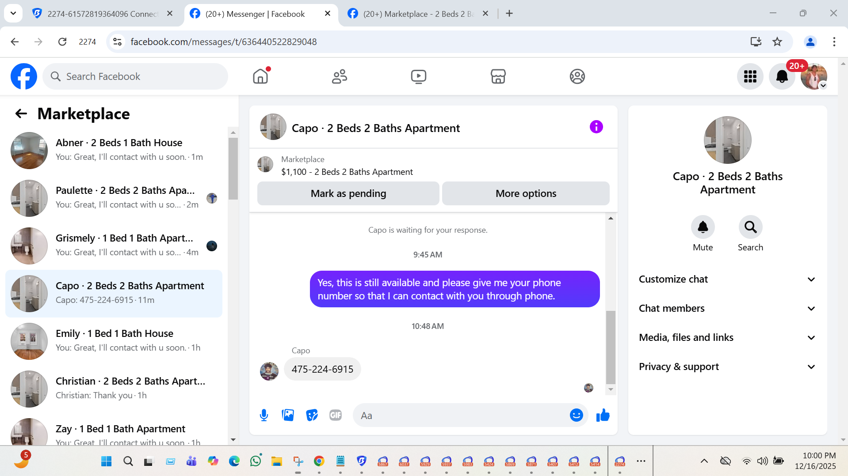
Task: Open the tab search dropdown arrow
Action: [x=13, y=13]
